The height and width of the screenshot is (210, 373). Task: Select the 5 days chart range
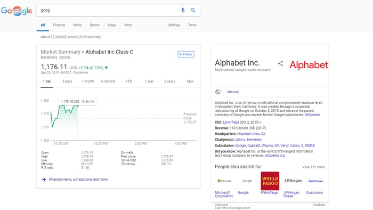67,82
